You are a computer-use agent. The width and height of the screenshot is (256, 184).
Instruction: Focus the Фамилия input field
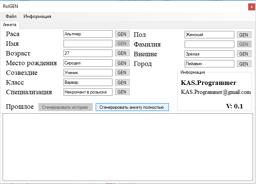coord(209,44)
